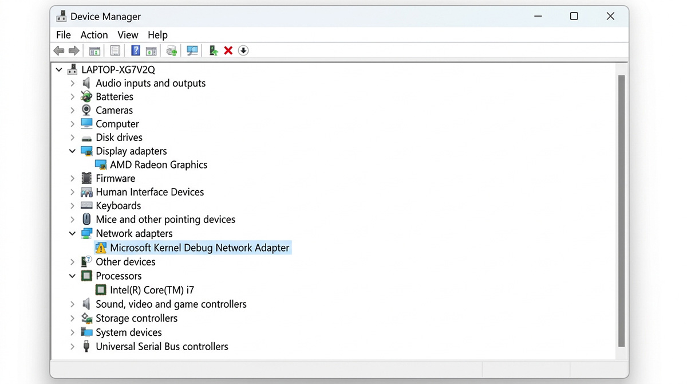The height and width of the screenshot is (384, 687).
Task: Click the Show/Hide Action Pane toolbar icon
Action: pyautogui.click(x=151, y=51)
